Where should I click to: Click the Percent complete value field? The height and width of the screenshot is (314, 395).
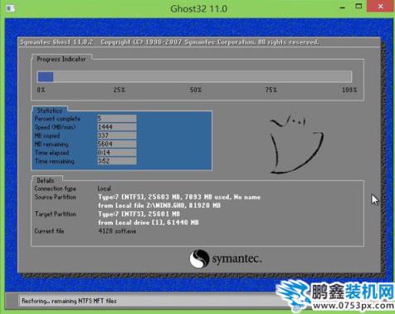point(117,119)
